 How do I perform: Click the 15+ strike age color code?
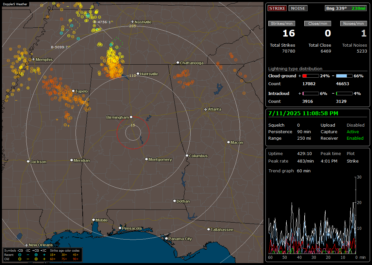(53, 255)
